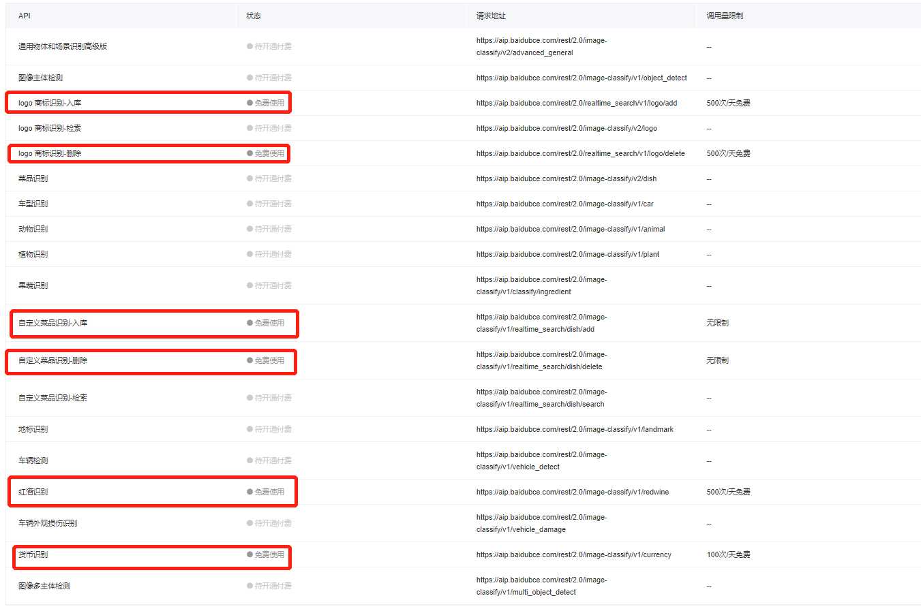Click 免费使用 status for 红酒识别
The width and height of the screenshot is (921, 611).
coord(266,492)
